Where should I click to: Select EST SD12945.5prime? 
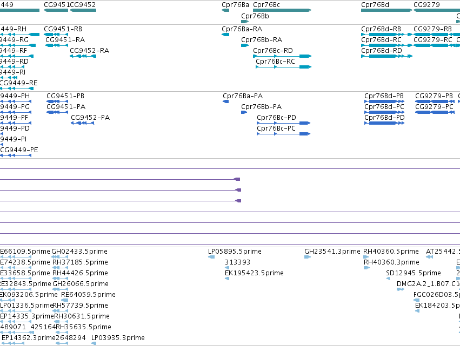tap(414, 273)
